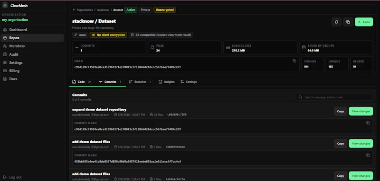Click the back arrow before Repositories
Image resolution: width=380 pixels, height=181 pixels.
click(x=74, y=9)
